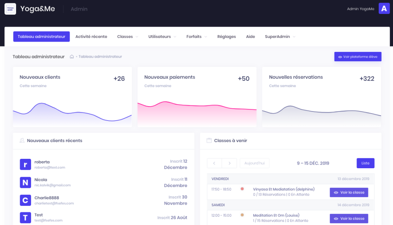
Task: Expand the Classes dropdown menu
Action: click(128, 36)
